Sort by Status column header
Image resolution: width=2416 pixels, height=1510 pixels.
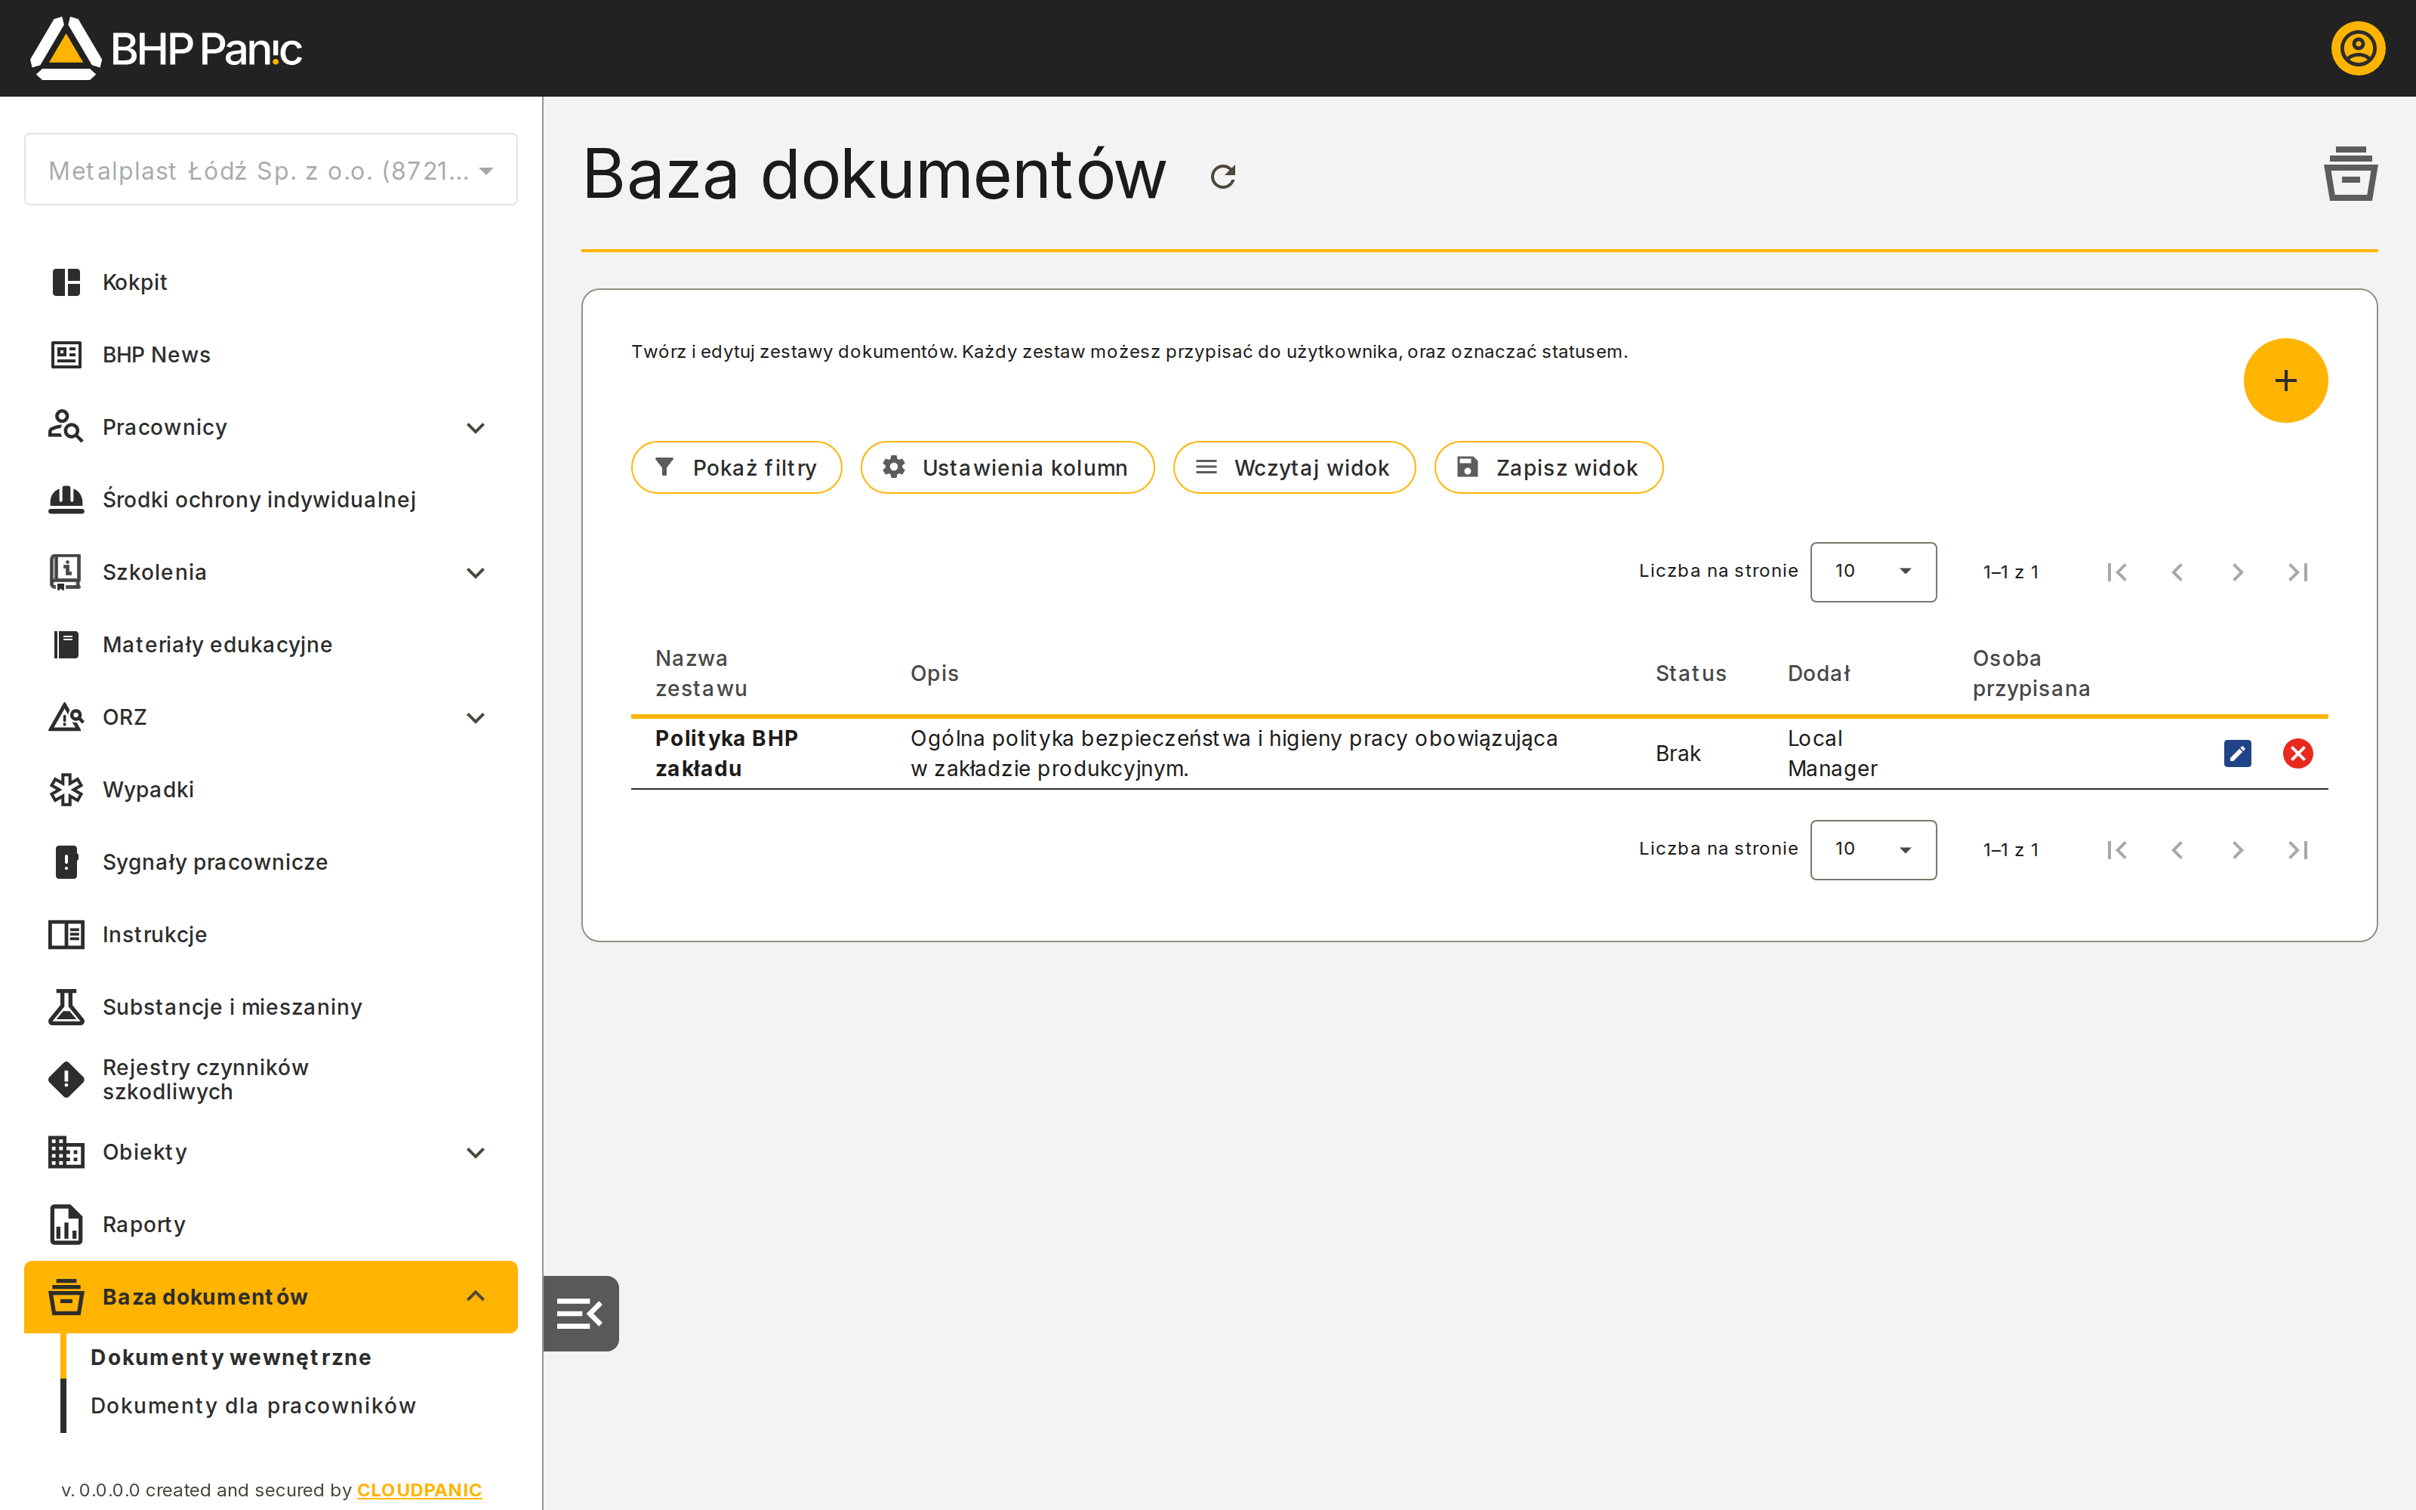(x=1690, y=674)
